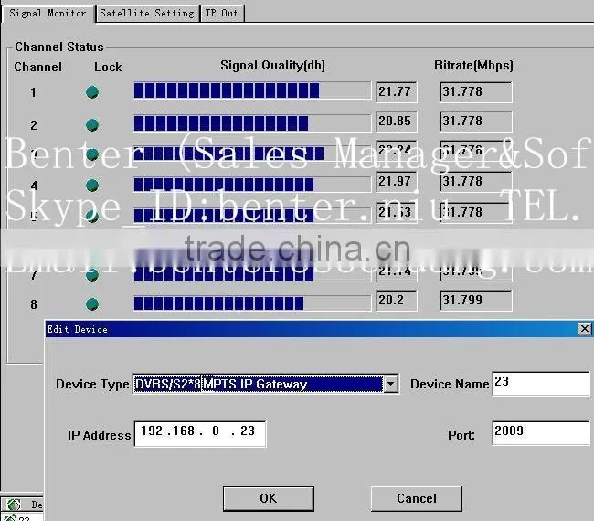Close the Edit Device dialog
The width and height of the screenshot is (594, 521).
pyautogui.click(x=584, y=328)
